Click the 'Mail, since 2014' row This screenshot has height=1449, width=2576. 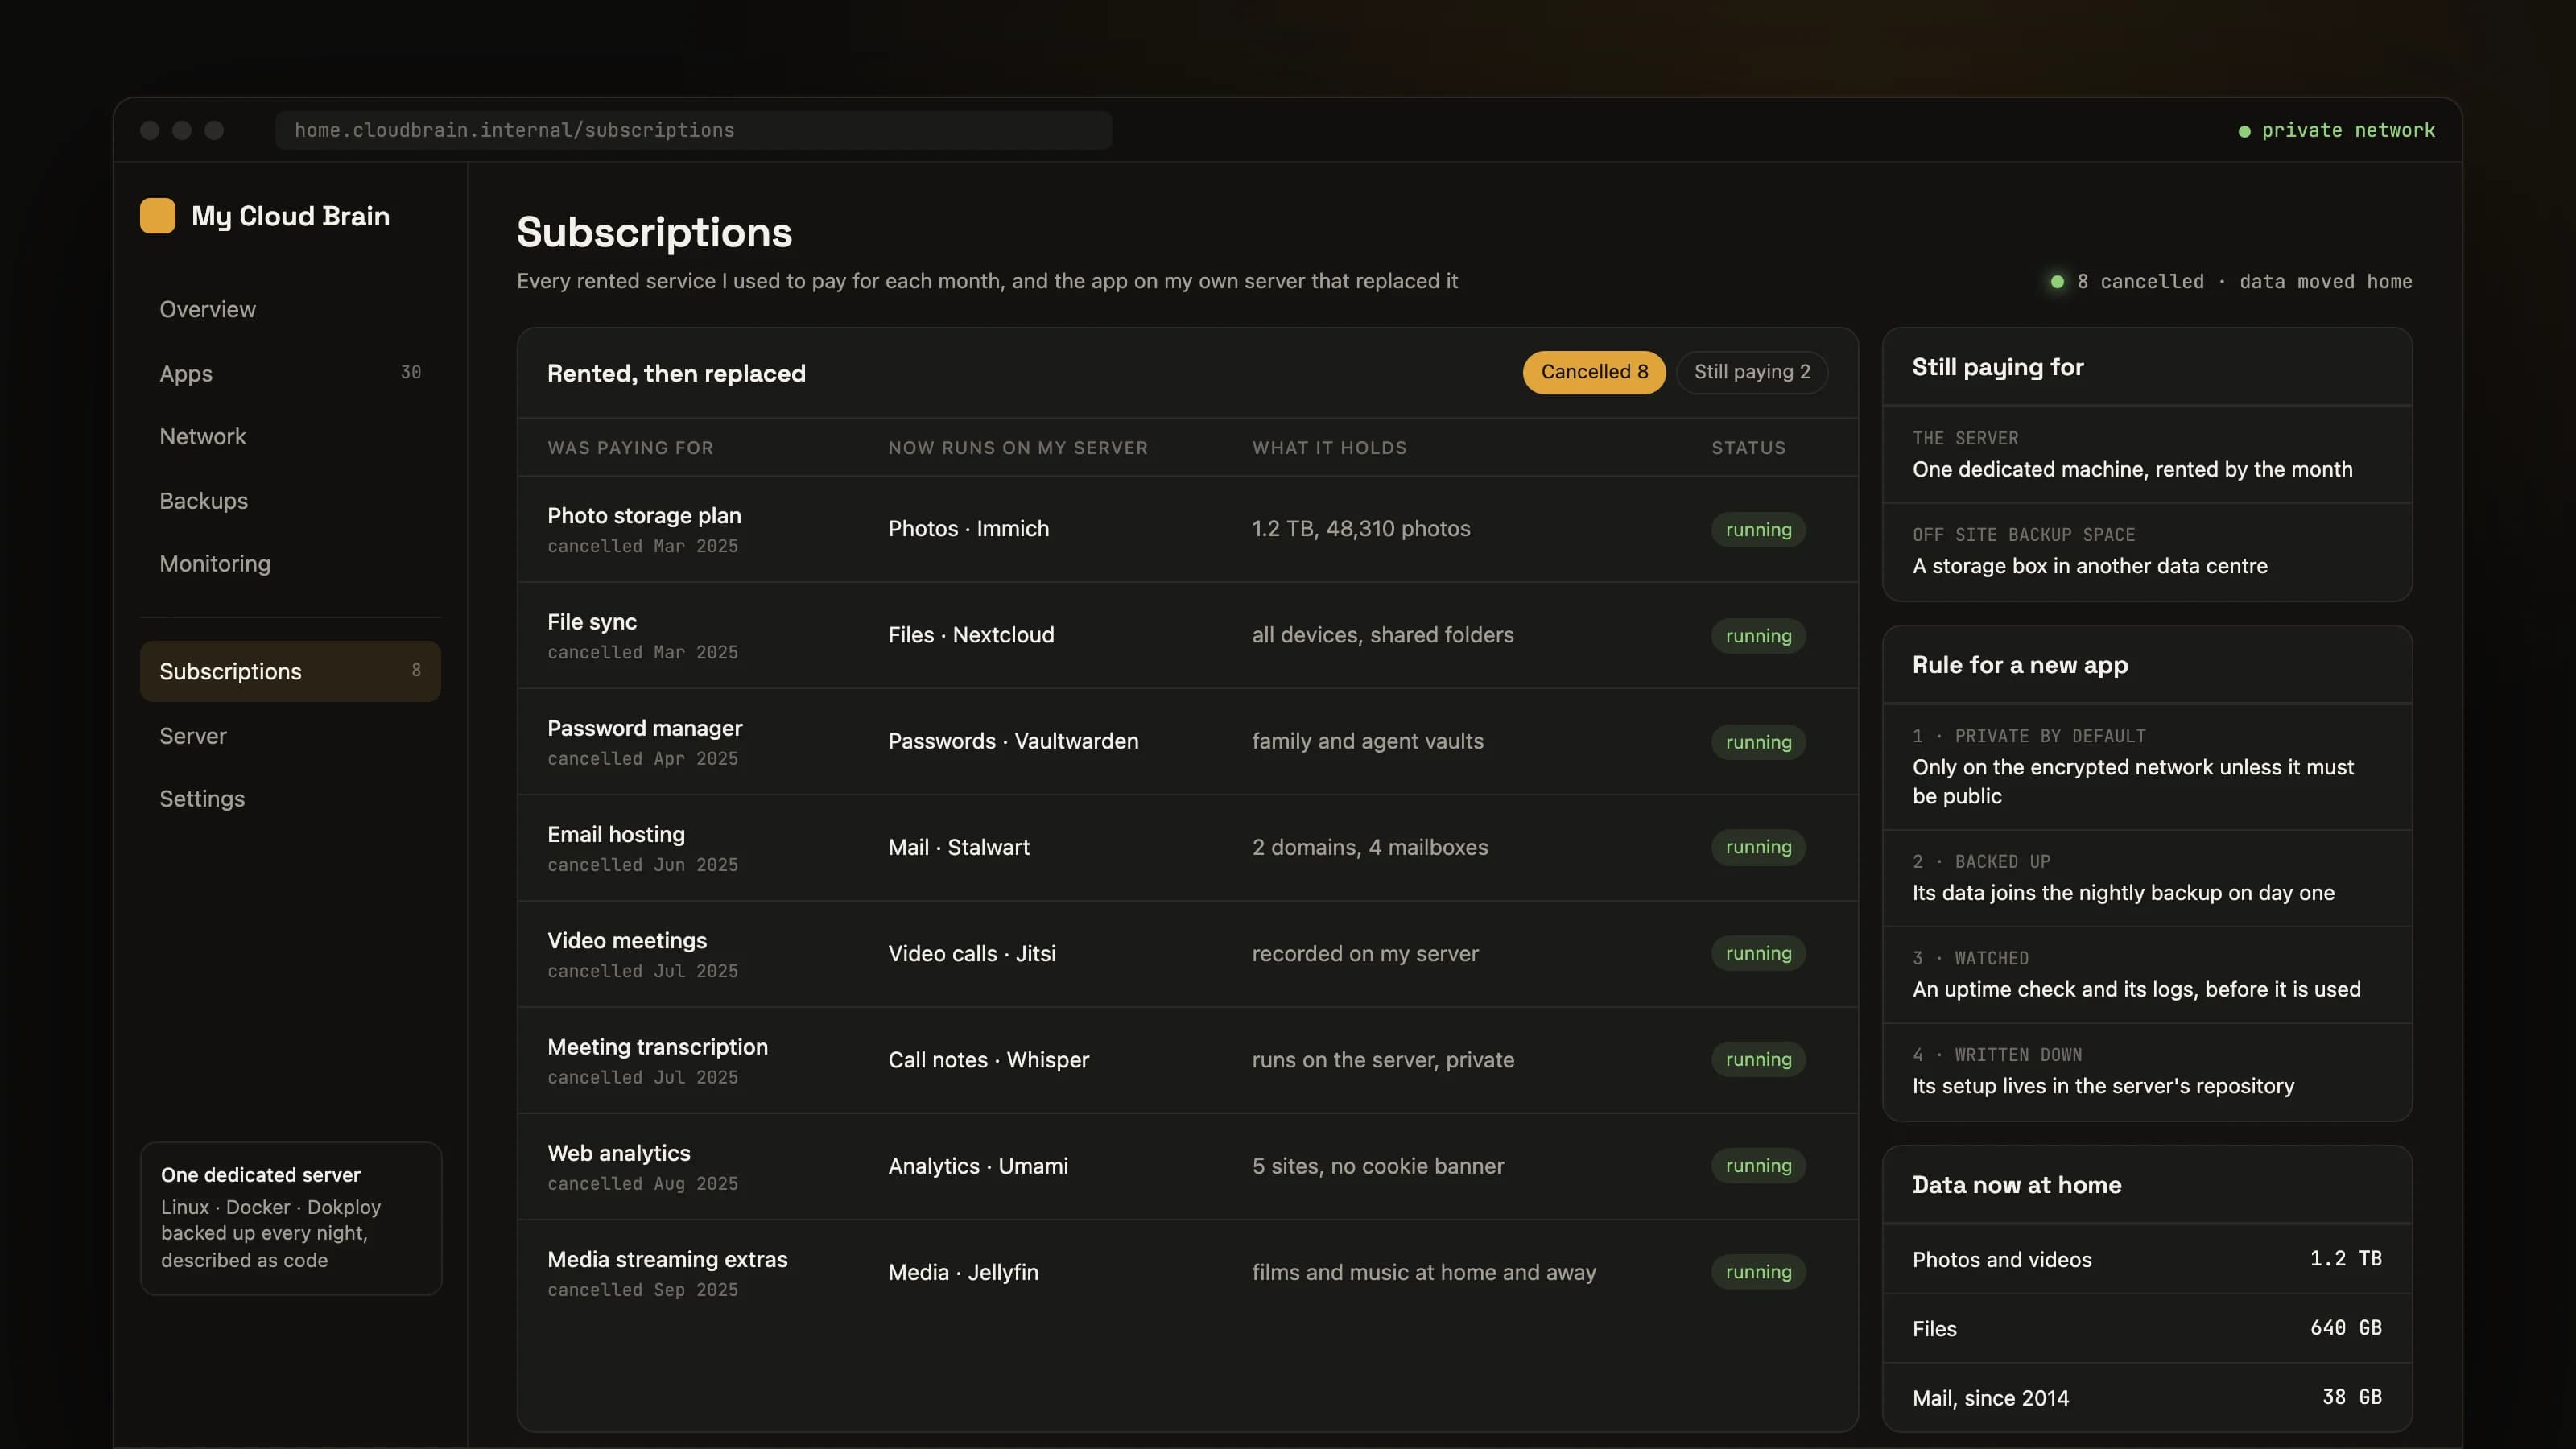pos(2147,1398)
